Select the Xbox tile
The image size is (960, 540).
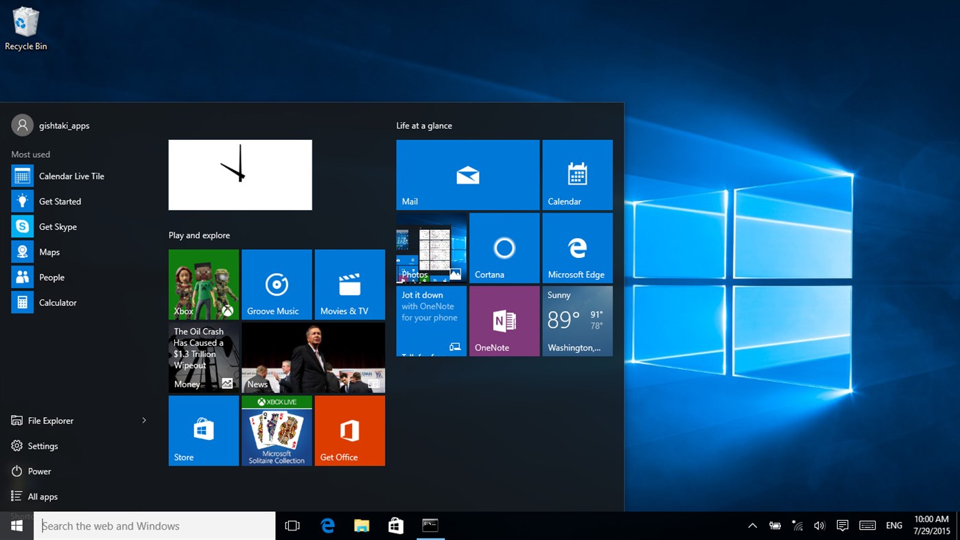(x=203, y=284)
